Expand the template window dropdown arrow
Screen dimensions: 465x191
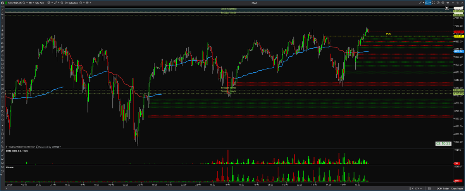(90, 3)
